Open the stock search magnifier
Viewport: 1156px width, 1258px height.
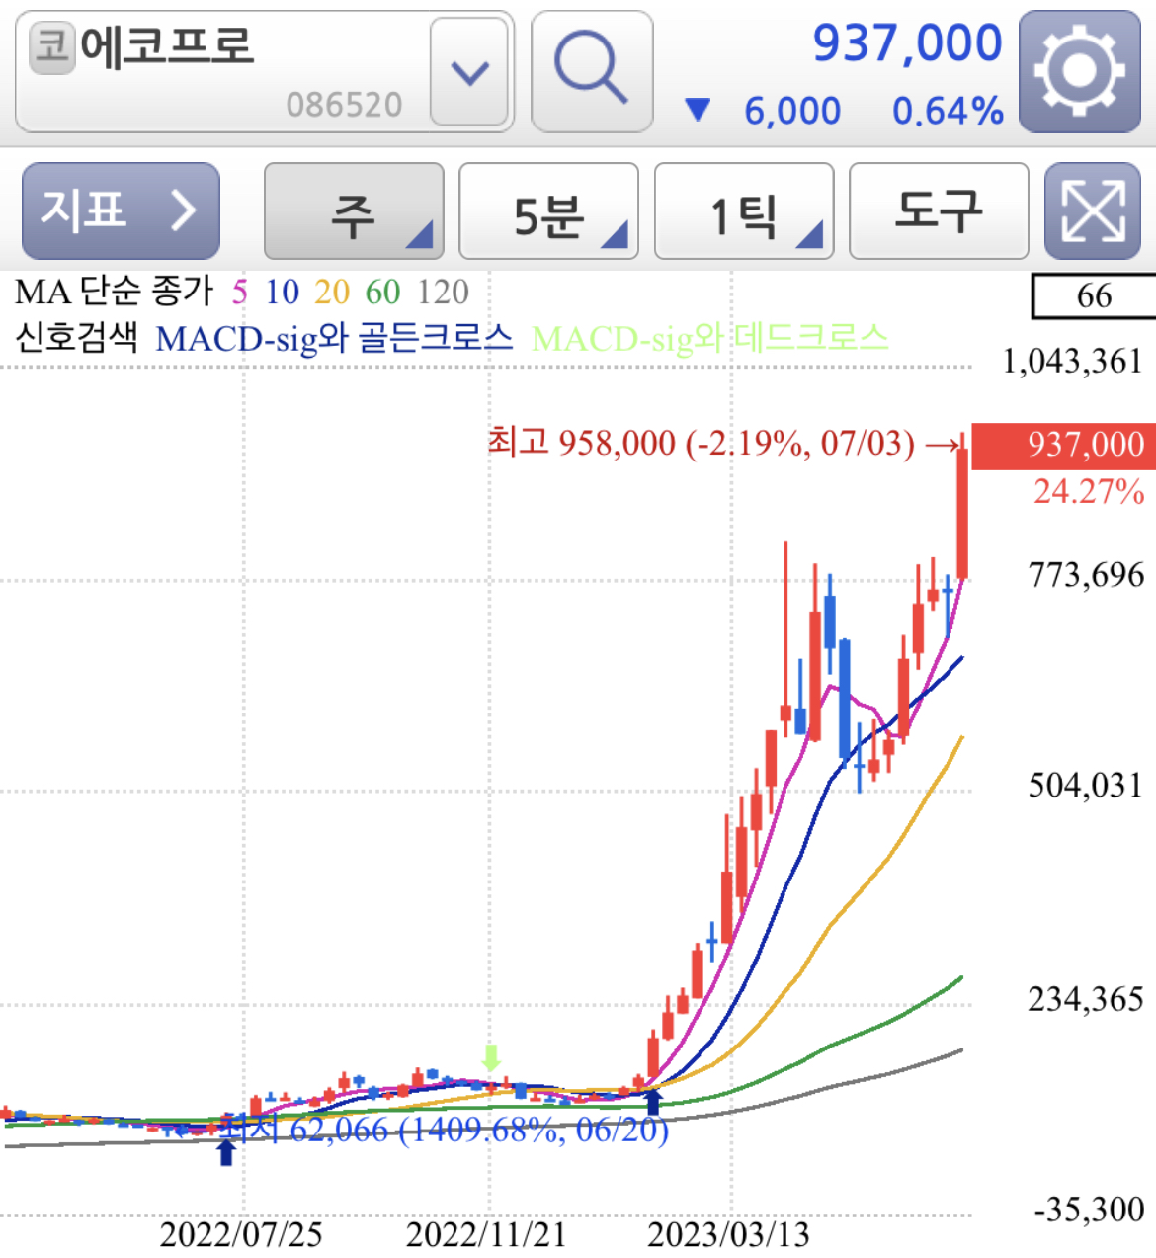tap(591, 71)
